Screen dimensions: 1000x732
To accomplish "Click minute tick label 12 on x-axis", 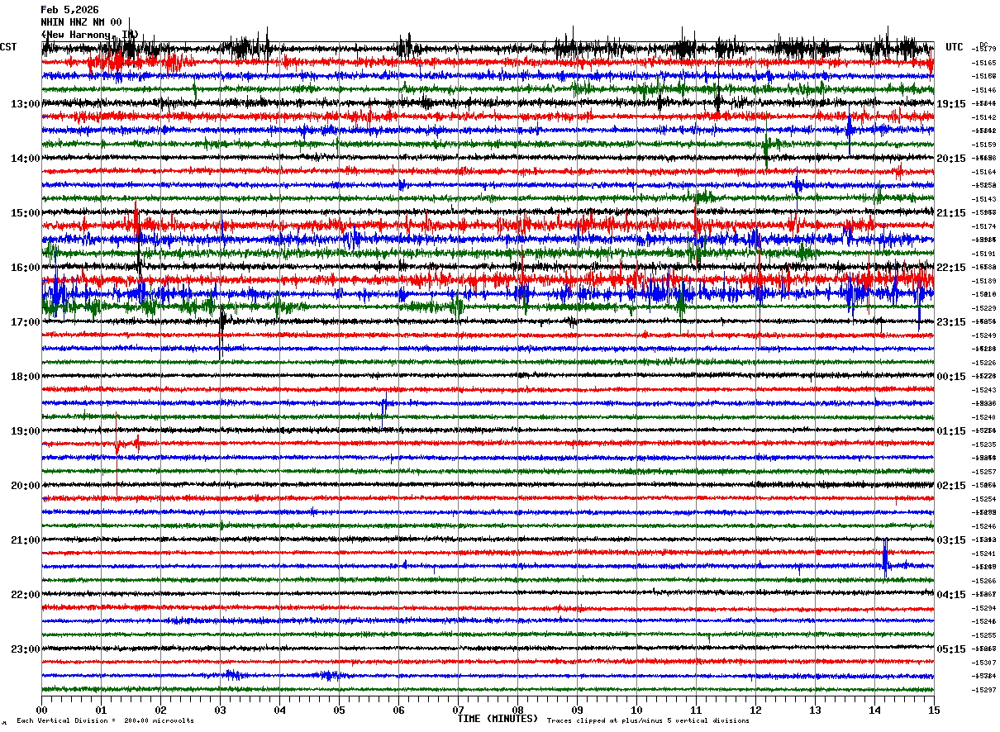I will point(755,710).
